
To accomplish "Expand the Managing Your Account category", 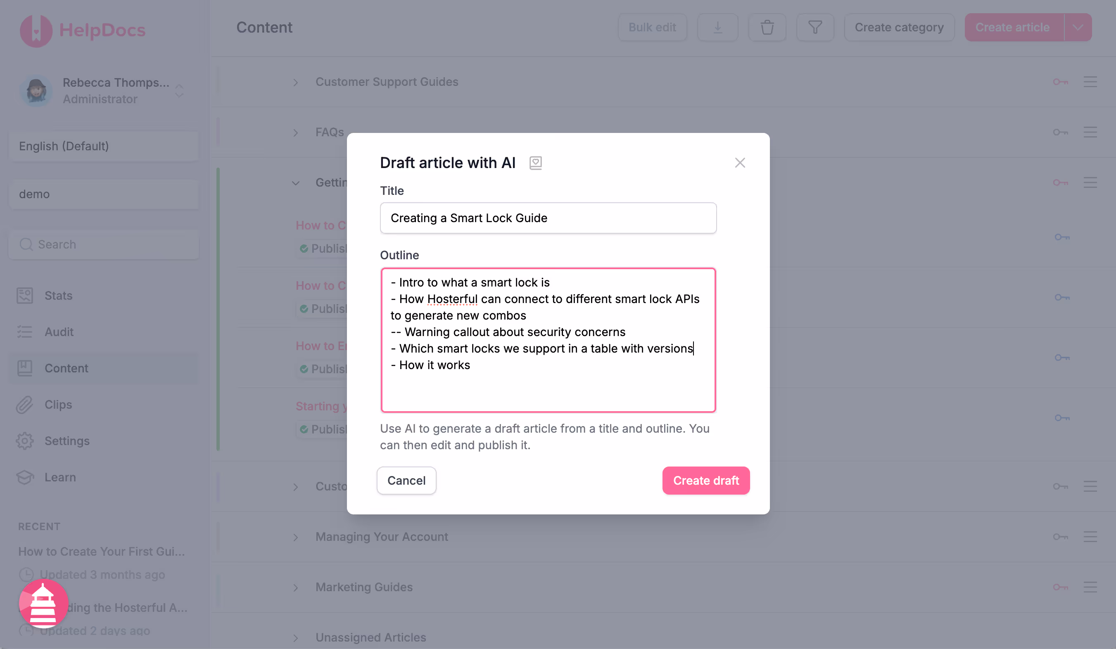I will tap(295, 537).
